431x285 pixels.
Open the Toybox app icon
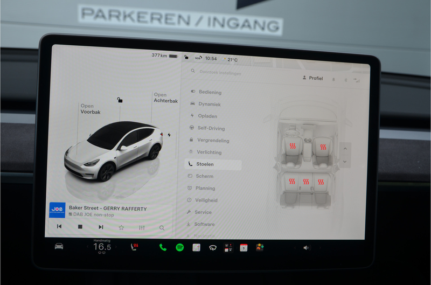[260, 247]
